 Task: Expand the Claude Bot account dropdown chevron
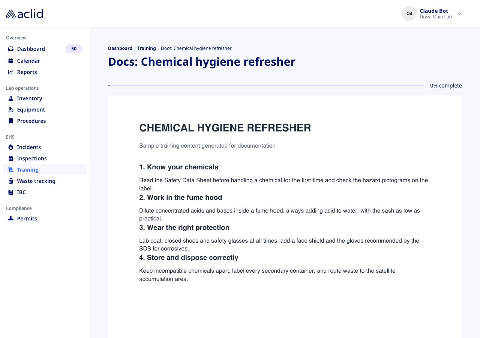coord(459,14)
